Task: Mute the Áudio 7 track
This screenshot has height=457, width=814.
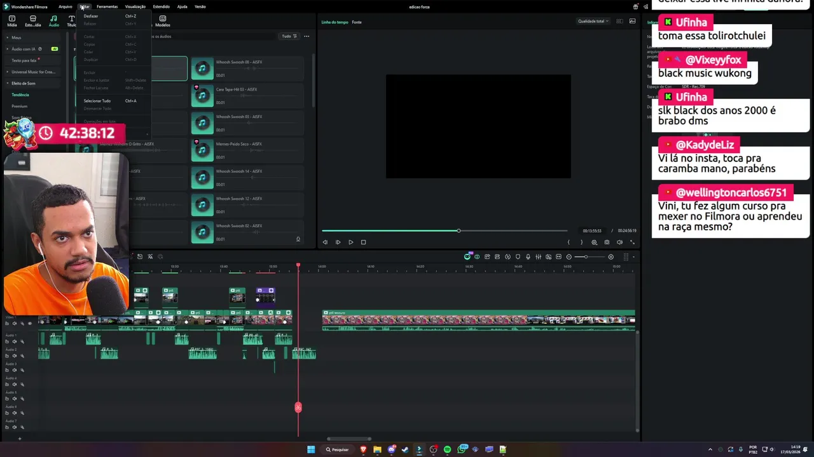Action: (15, 427)
